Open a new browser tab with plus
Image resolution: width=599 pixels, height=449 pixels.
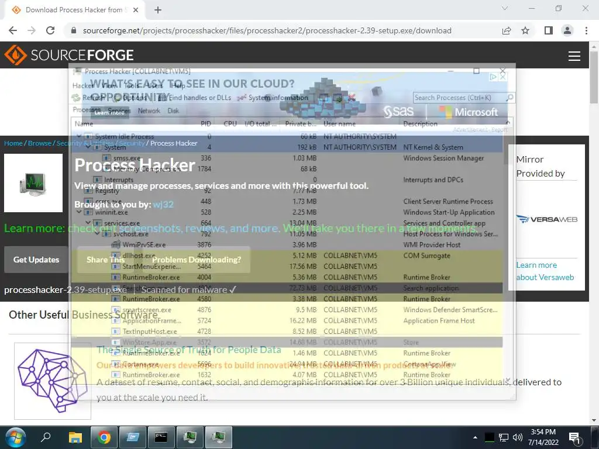[x=158, y=11]
